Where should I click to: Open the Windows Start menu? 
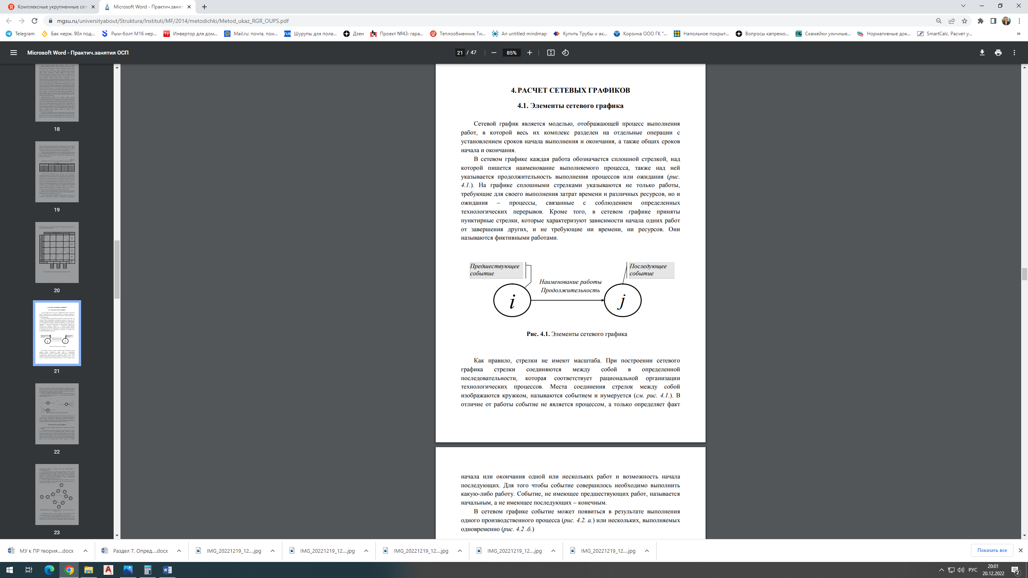(10, 570)
